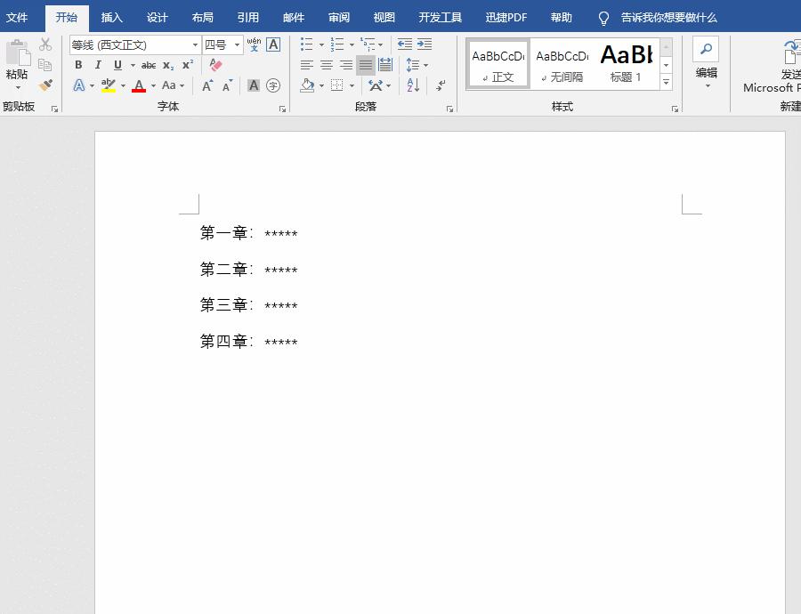
Task: Click the Format Painter brush icon
Action: click(45, 85)
